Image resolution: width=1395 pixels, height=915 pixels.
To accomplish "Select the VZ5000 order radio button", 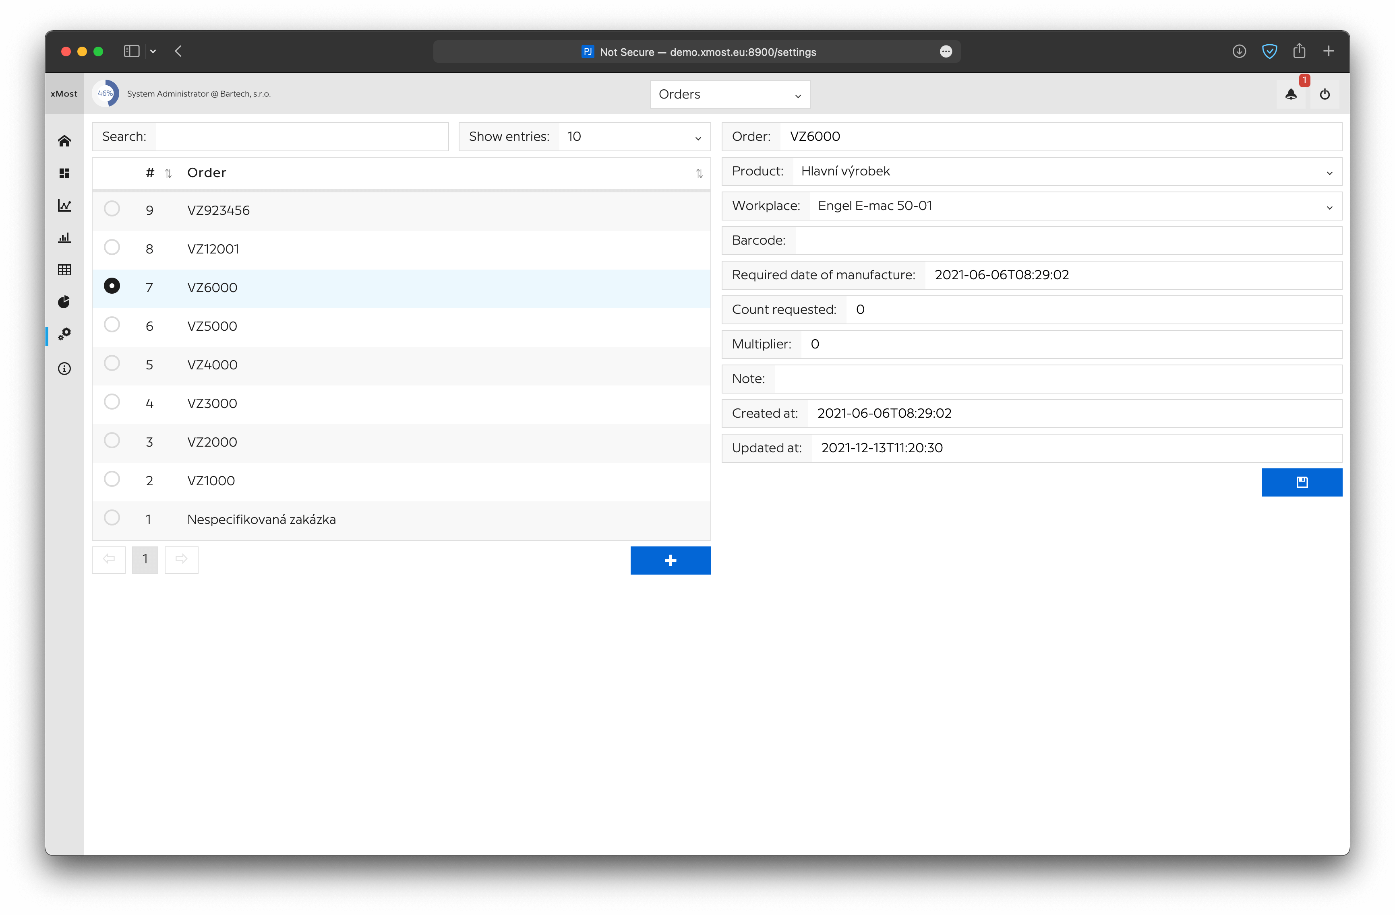I will pos(112,325).
